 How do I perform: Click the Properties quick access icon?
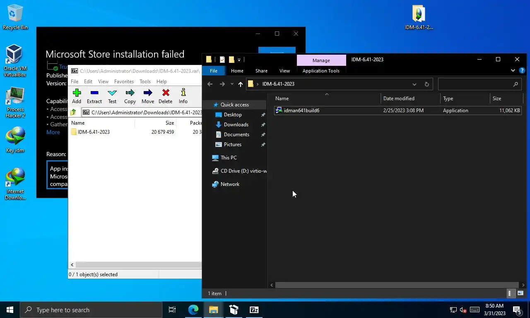pyautogui.click(x=222, y=60)
